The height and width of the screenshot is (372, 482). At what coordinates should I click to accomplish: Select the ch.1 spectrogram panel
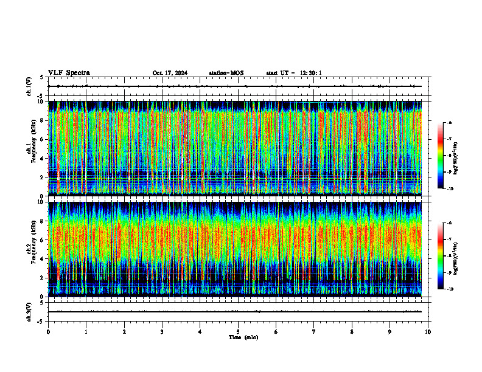point(235,148)
